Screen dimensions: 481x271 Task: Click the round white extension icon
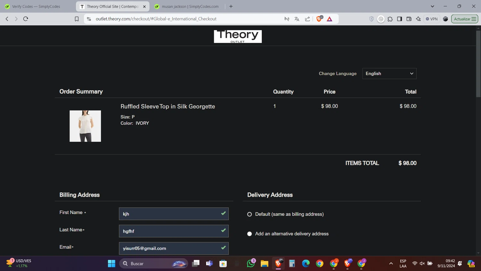click(x=381, y=19)
